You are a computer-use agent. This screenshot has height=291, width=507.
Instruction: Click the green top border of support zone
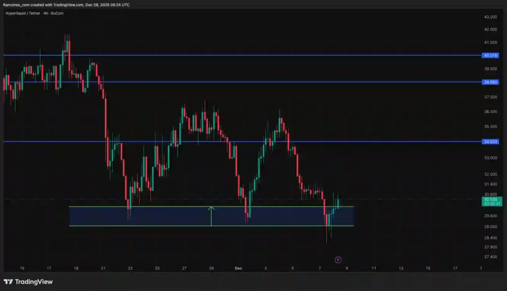click(149, 206)
